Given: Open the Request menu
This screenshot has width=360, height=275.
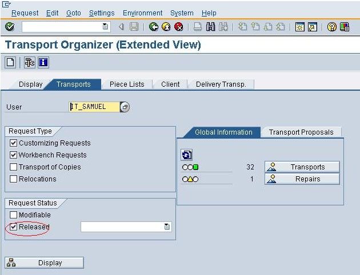Looking at the screenshot, I should (25, 13).
